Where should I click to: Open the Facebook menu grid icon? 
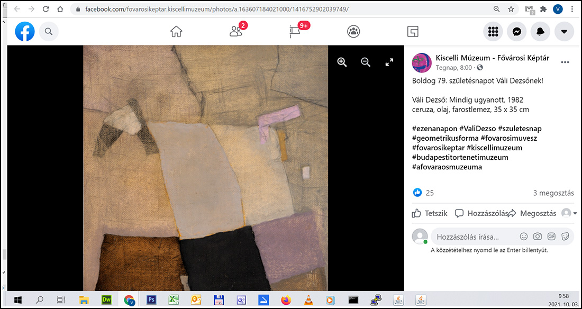click(x=493, y=32)
